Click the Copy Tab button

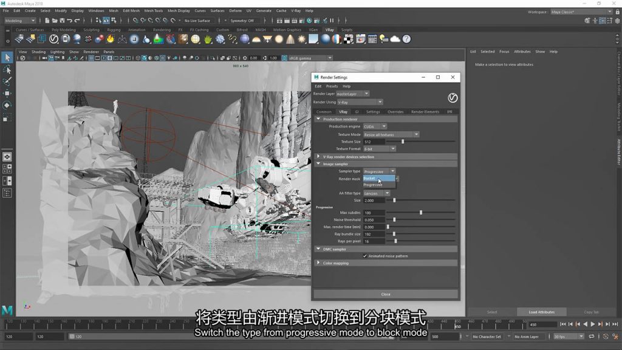(591, 312)
